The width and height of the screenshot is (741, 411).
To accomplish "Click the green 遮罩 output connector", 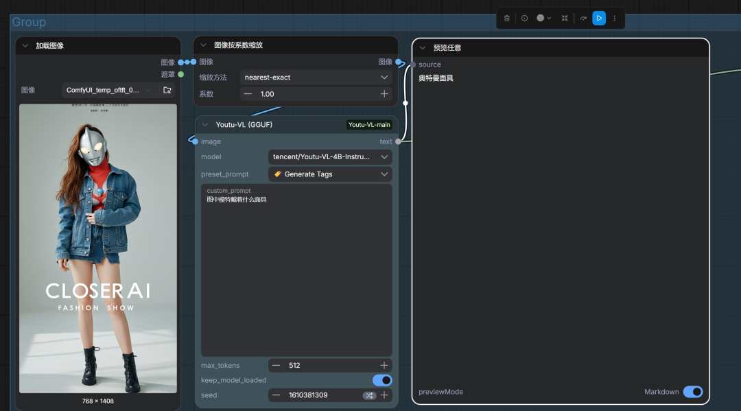I will [x=180, y=75].
